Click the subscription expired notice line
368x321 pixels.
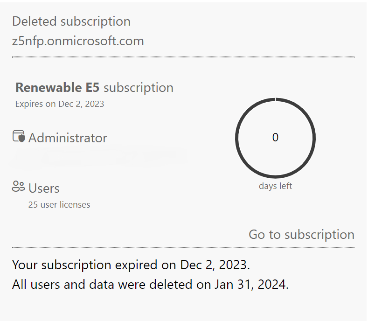coord(131,265)
